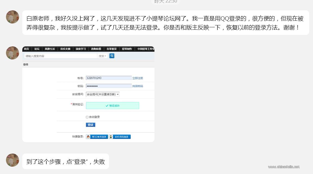The image size is (313, 174).
Task: Click the 请输入搜索内容 search box
Action: (61, 56)
